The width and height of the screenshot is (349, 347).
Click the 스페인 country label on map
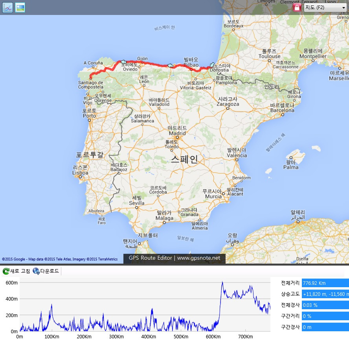coord(184,159)
